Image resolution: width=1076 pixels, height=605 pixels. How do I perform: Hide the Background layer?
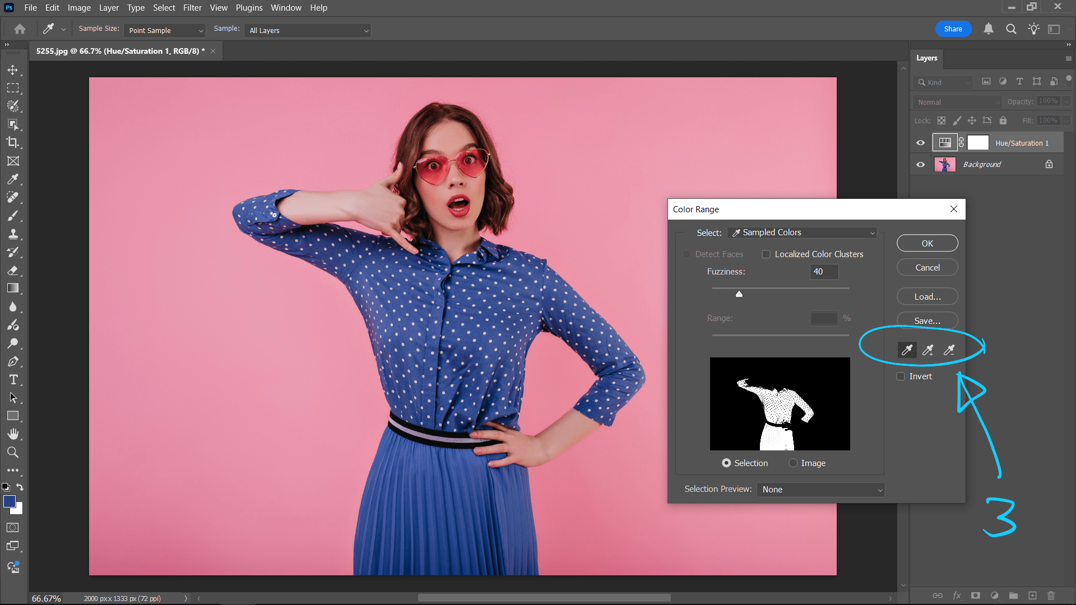920,165
